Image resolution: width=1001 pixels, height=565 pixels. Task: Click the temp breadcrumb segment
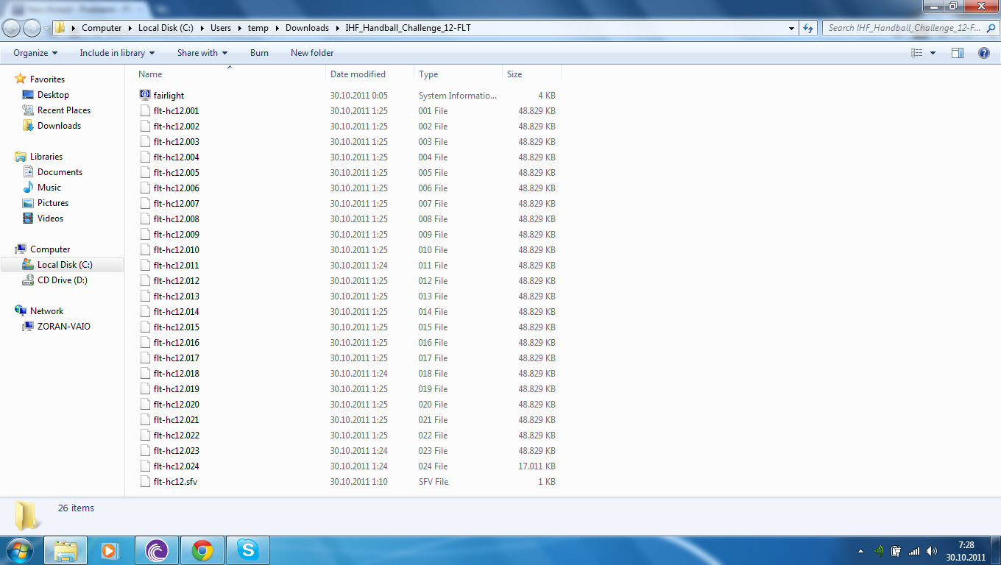(258, 28)
